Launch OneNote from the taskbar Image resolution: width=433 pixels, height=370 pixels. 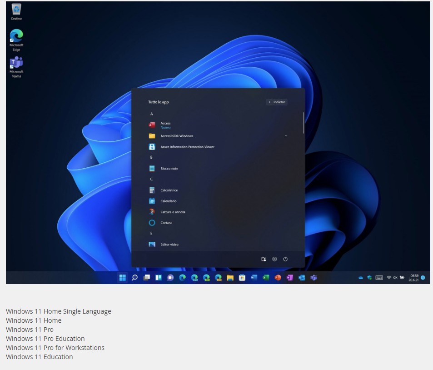pos(290,277)
